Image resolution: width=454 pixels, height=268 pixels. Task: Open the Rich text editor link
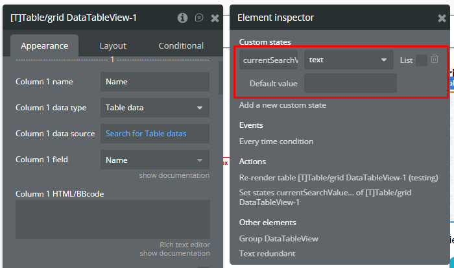point(185,245)
